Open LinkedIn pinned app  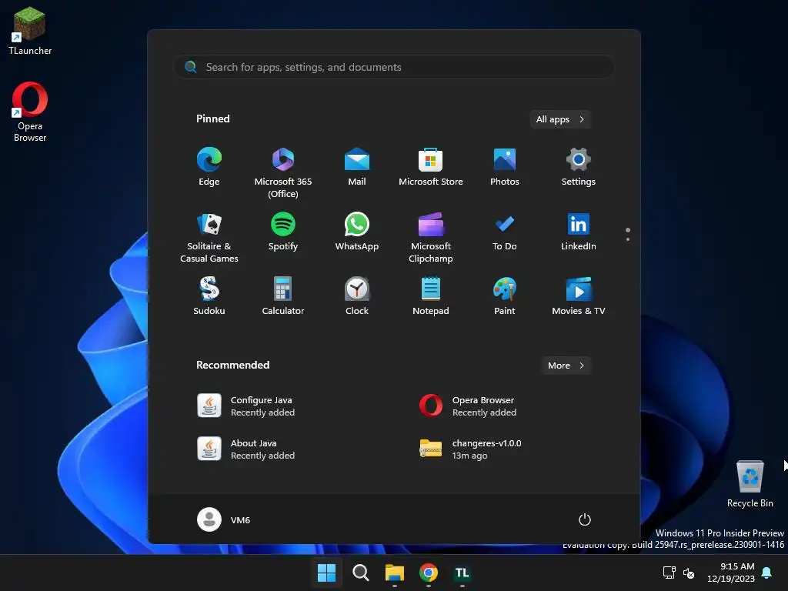[x=579, y=232]
